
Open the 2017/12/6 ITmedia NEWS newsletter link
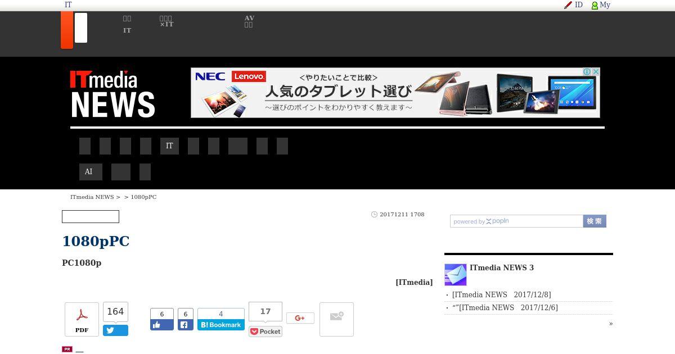pyautogui.click(x=505, y=308)
